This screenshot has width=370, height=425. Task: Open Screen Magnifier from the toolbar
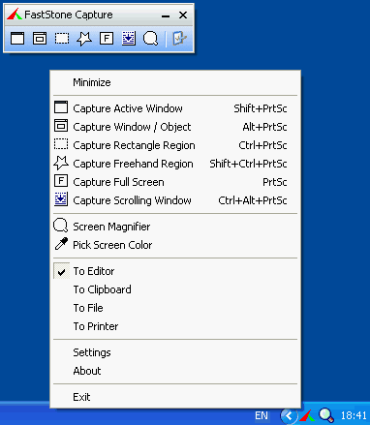(151, 39)
